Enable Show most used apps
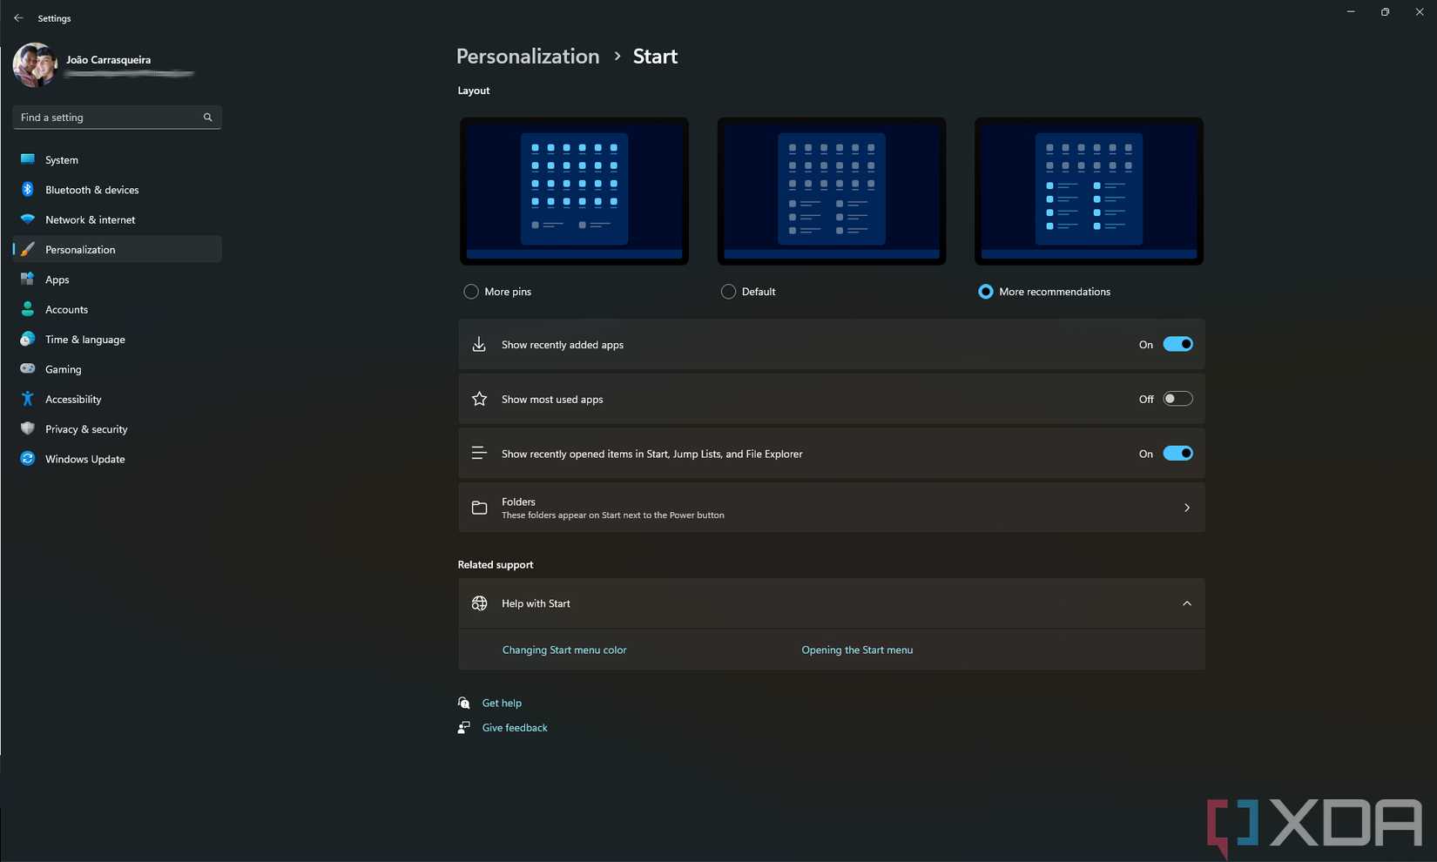Image resolution: width=1437 pixels, height=862 pixels. click(x=1178, y=398)
